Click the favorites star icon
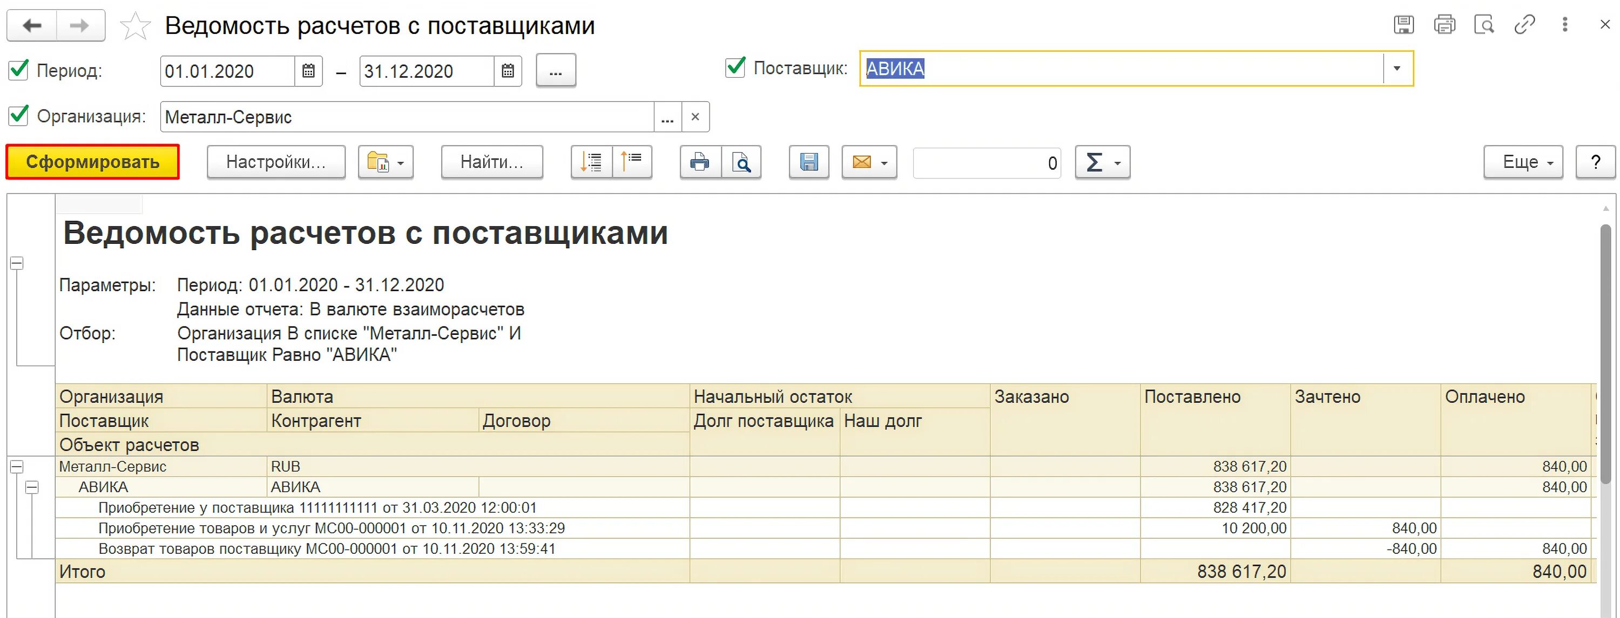This screenshot has height=618, width=1620. point(135,26)
